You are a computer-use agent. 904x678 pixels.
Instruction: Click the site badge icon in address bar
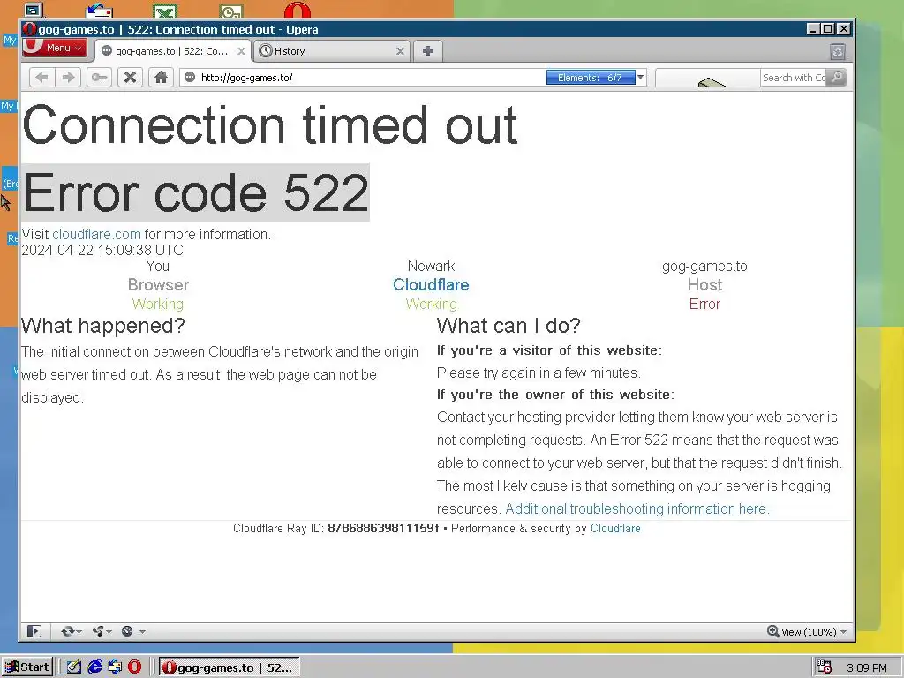point(191,78)
